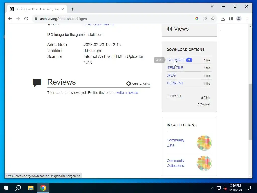This screenshot has width=257, height=193.
Task: Click the 3.0G size badge
Action: [x=159, y=60]
